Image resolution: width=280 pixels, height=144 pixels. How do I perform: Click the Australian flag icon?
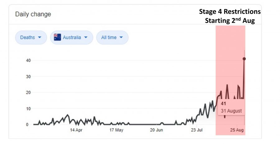click(x=57, y=37)
